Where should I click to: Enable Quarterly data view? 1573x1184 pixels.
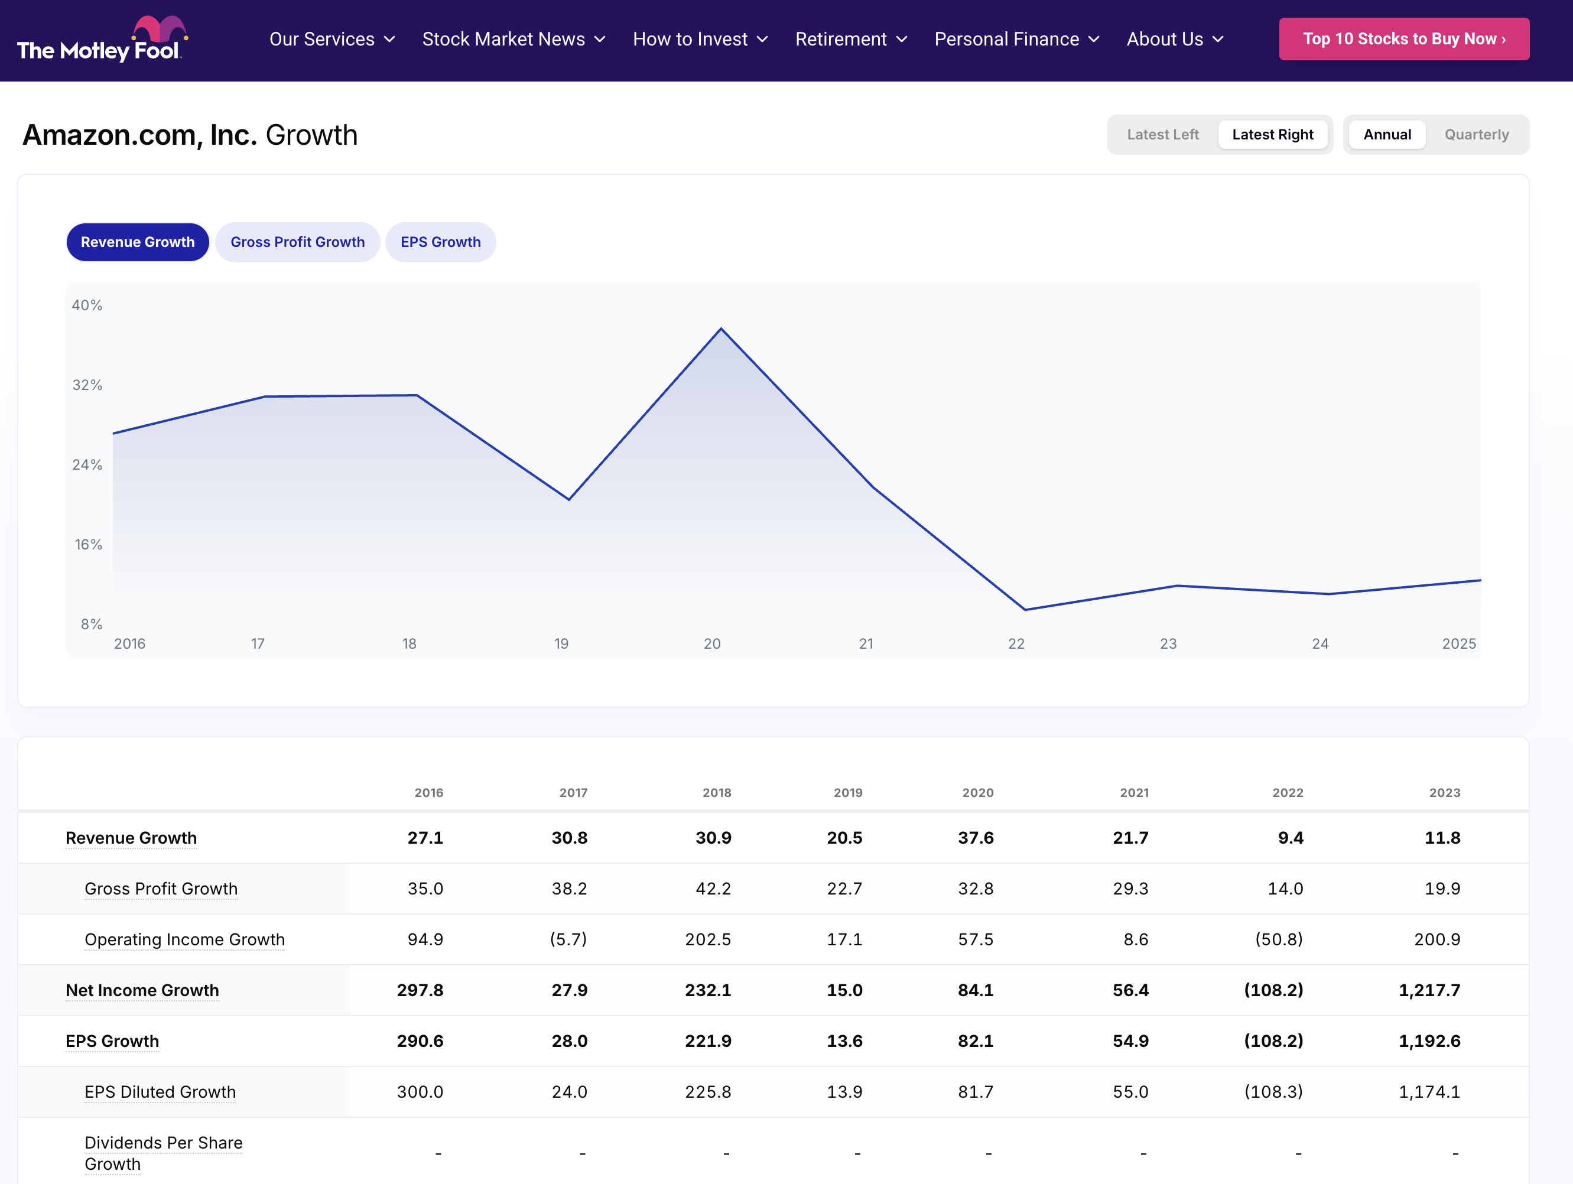pyautogui.click(x=1476, y=134)
